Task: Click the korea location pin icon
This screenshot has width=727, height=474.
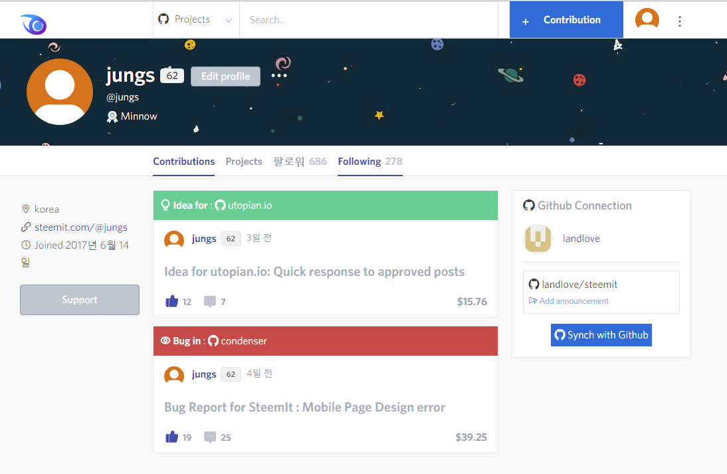Action: (x=26, y=209)
